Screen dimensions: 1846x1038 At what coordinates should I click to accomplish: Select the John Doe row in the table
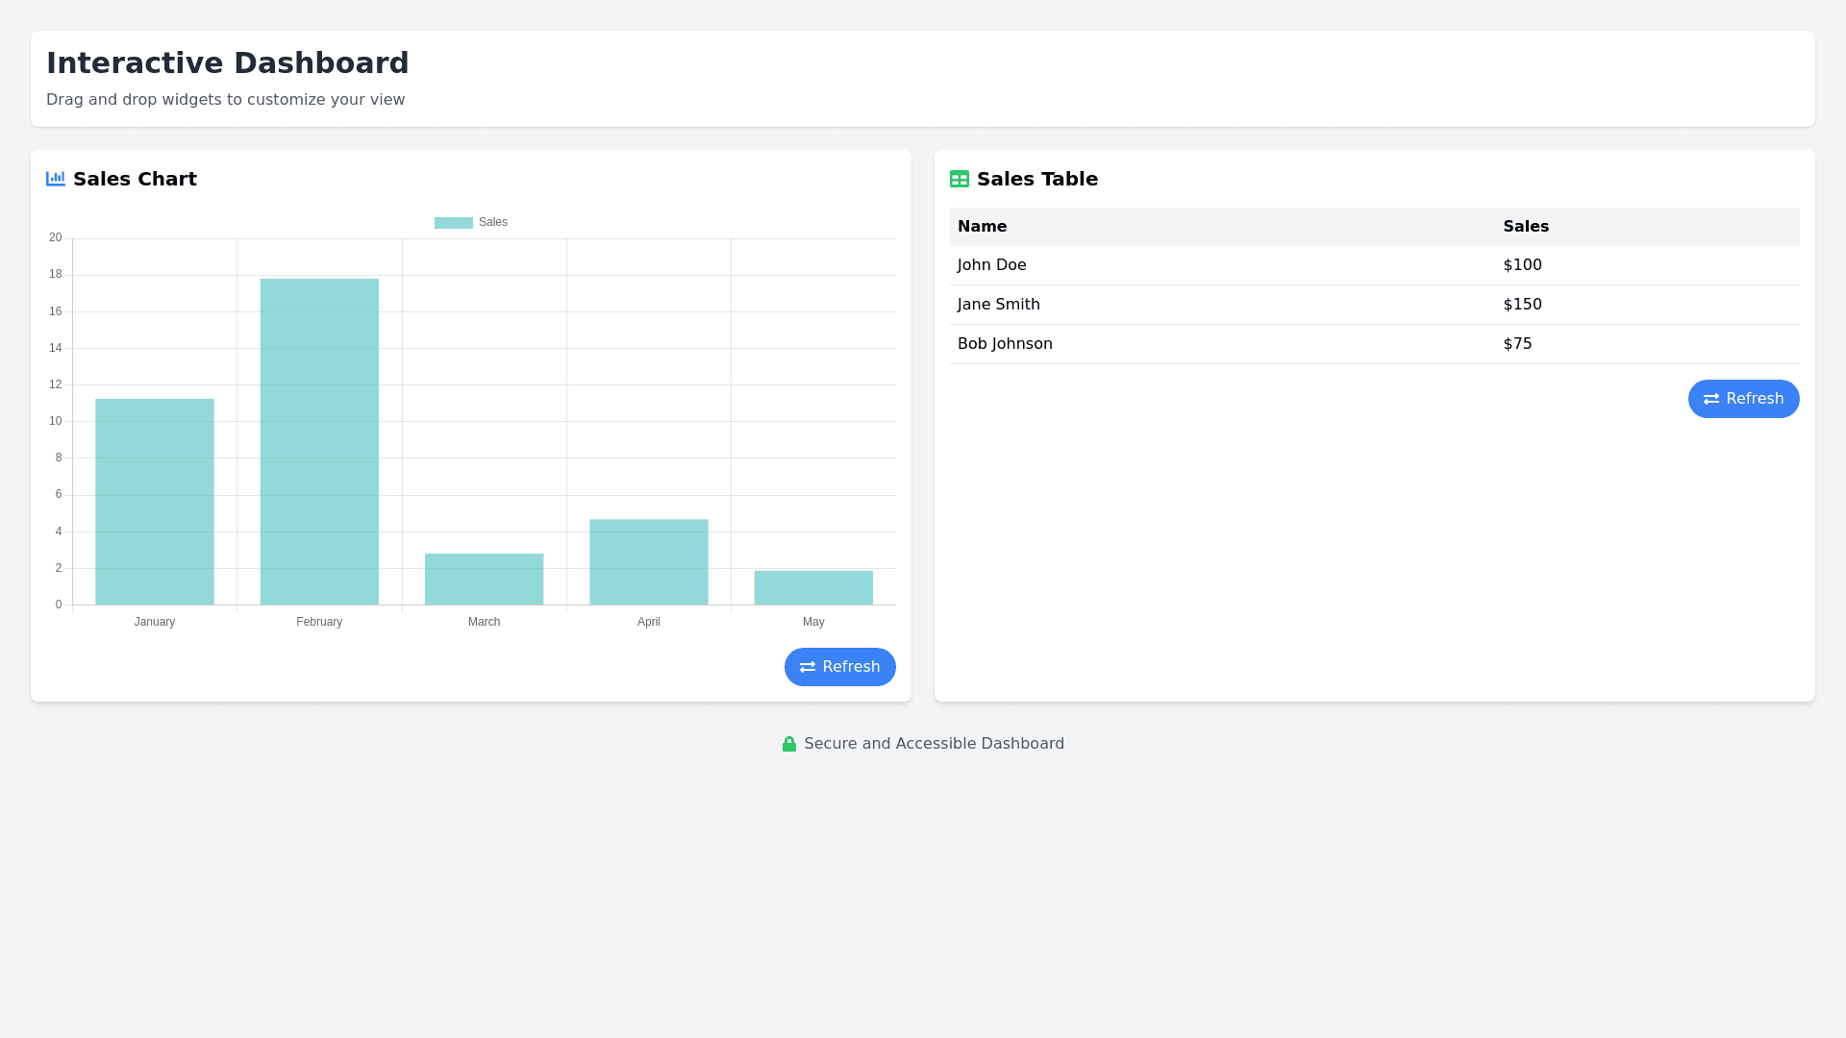[991, 265]
